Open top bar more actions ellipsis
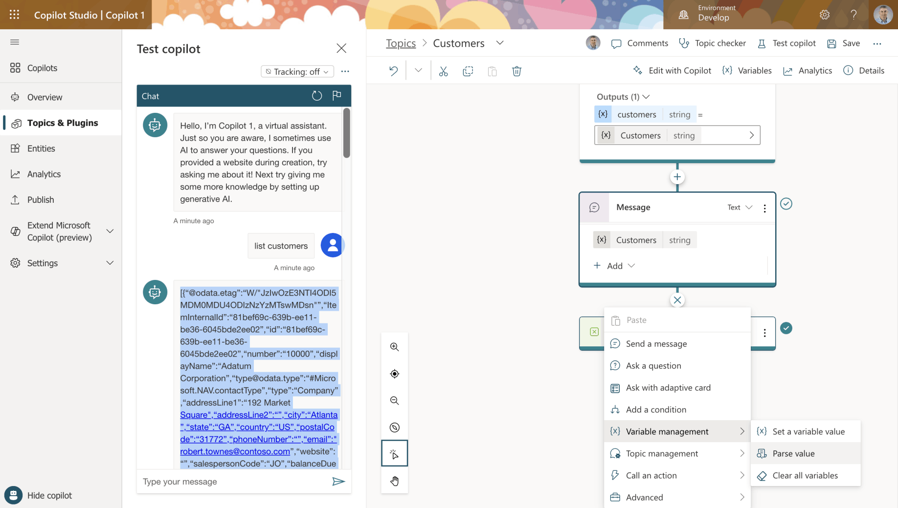Viewport: 898px width, 508px height. click(x=877, y=43)
